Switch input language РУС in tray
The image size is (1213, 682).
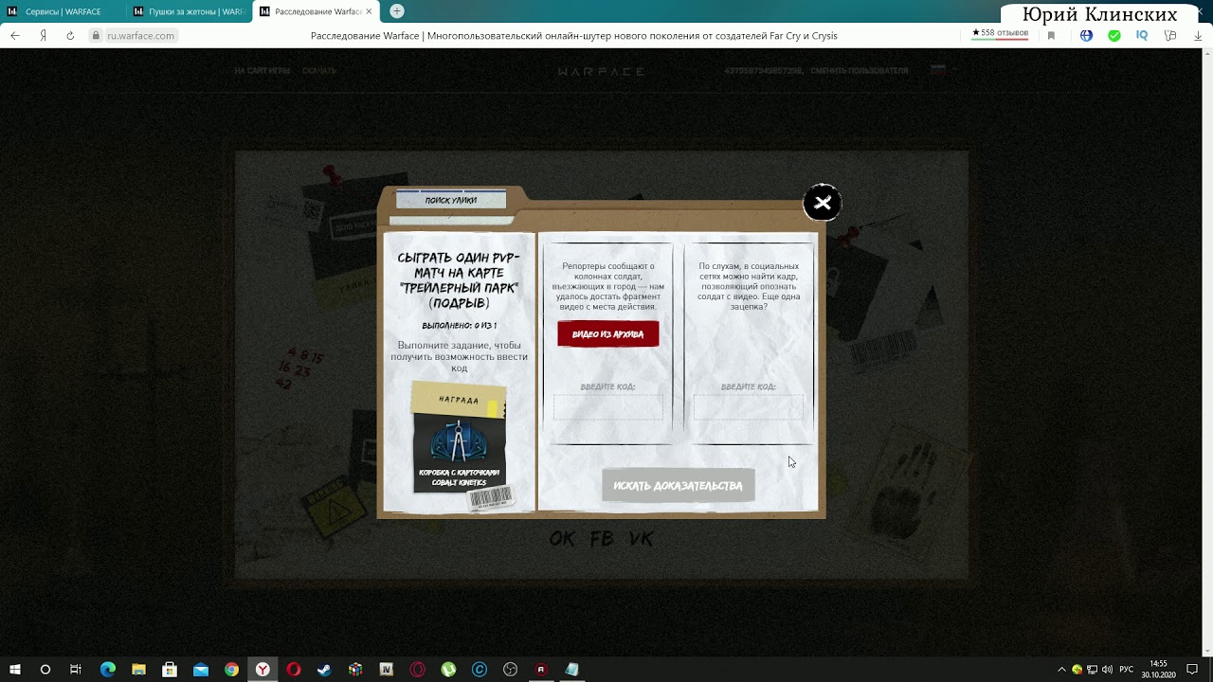pyautogui.click(x=1127, y=670)
